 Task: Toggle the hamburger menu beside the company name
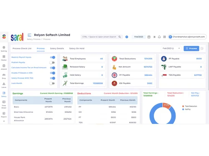(x=29, y=35)
